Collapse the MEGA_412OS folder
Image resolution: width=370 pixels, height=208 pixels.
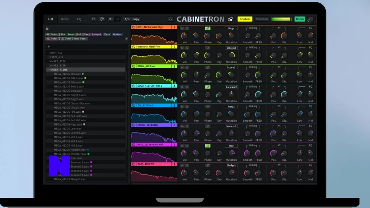(x=50, y=70)
